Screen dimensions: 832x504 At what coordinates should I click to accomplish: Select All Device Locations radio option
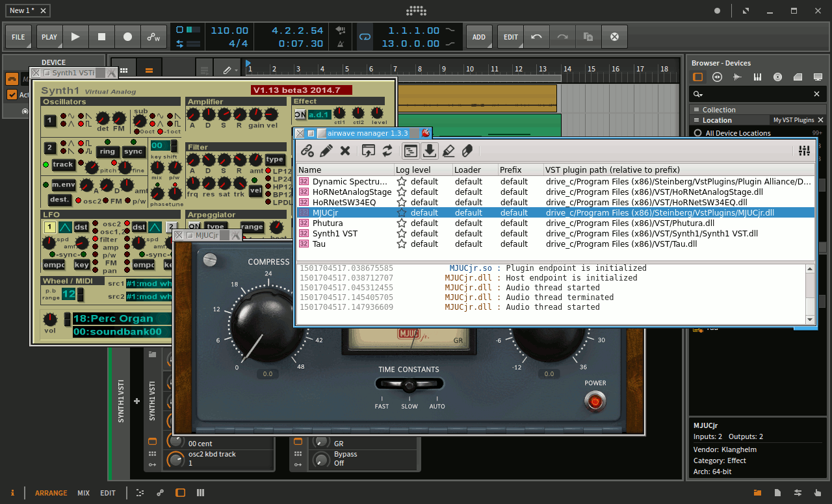coord(698,133)
